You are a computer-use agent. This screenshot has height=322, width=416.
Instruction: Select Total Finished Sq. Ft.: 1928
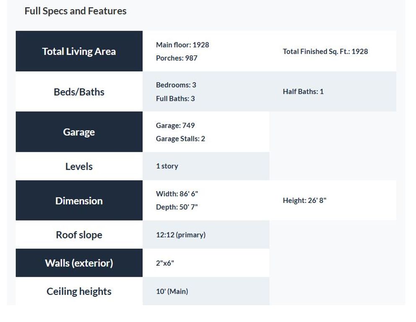point(325,52)
